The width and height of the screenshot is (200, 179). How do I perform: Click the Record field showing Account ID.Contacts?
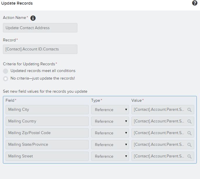tap(40, 49)
